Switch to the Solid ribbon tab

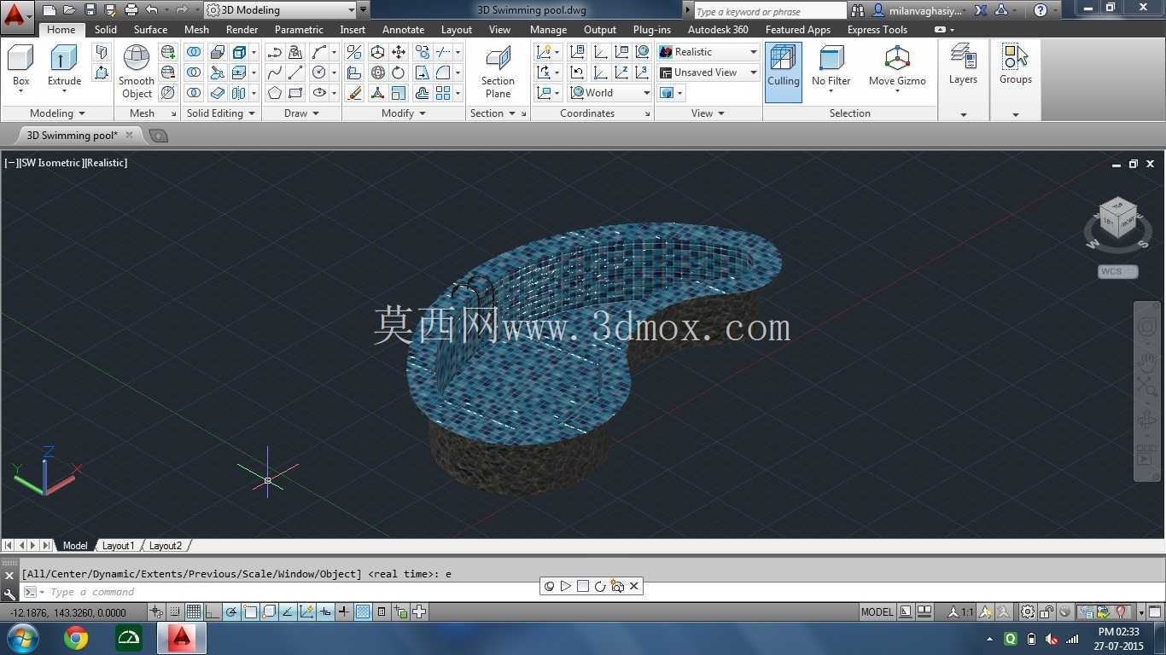coord(106,30)
